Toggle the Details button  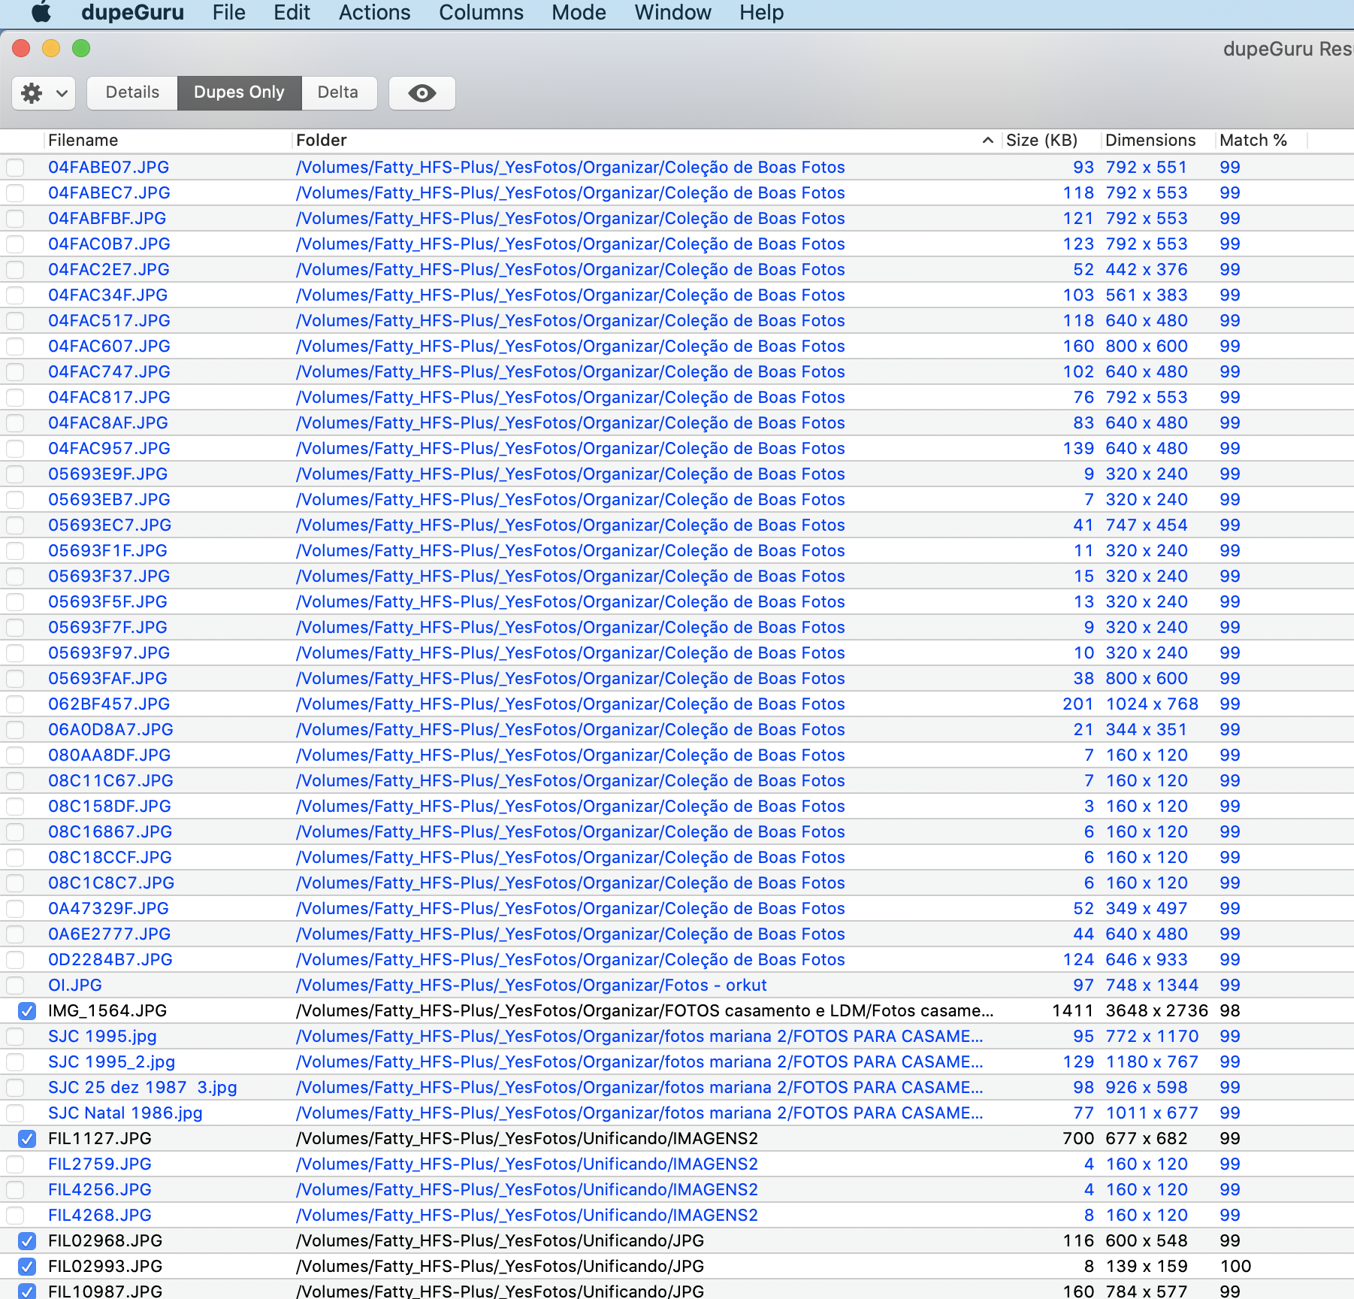pos(132,93)
